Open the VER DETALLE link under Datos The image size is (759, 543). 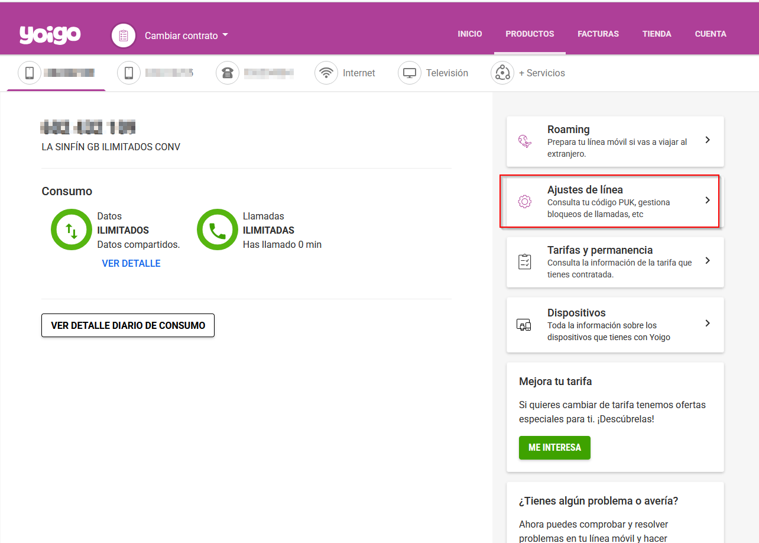coord(131,263)
